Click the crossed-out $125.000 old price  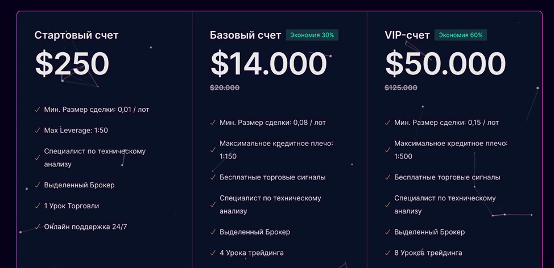point(401,87)
